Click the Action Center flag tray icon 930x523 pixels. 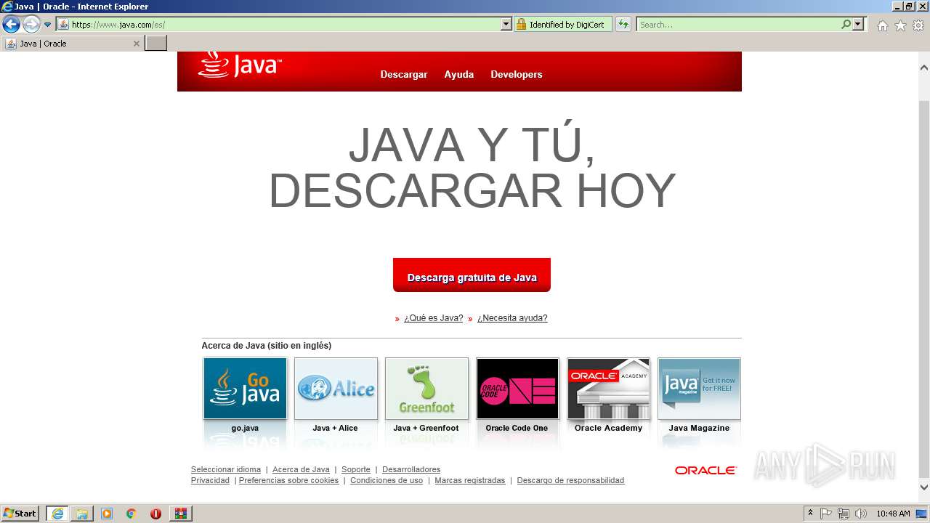pyautogui.click(x=826, y=514)
